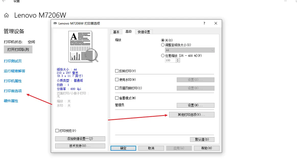The image size is (297, 167).
Task: Click the home icon beside Lenovo M7206W
Action: tap(6, 15)
